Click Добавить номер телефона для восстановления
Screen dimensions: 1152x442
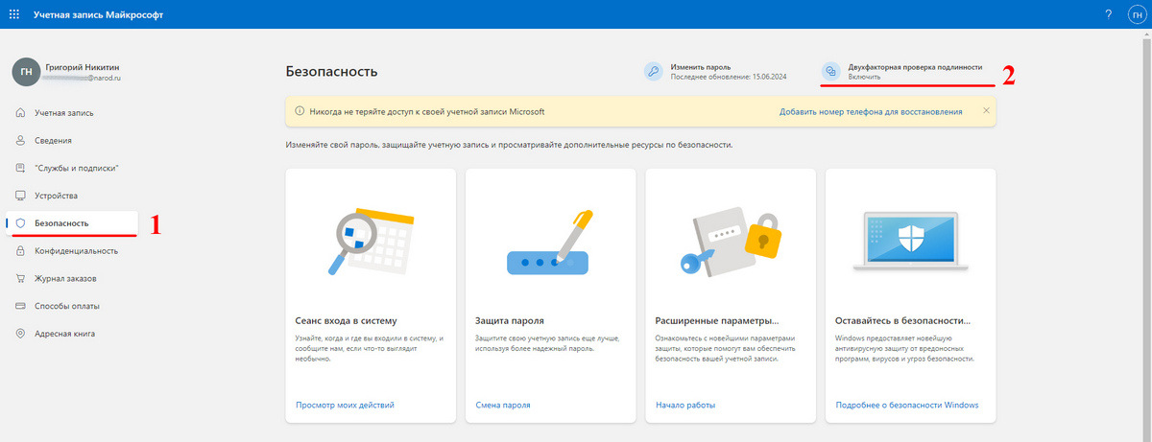(870, 111)
